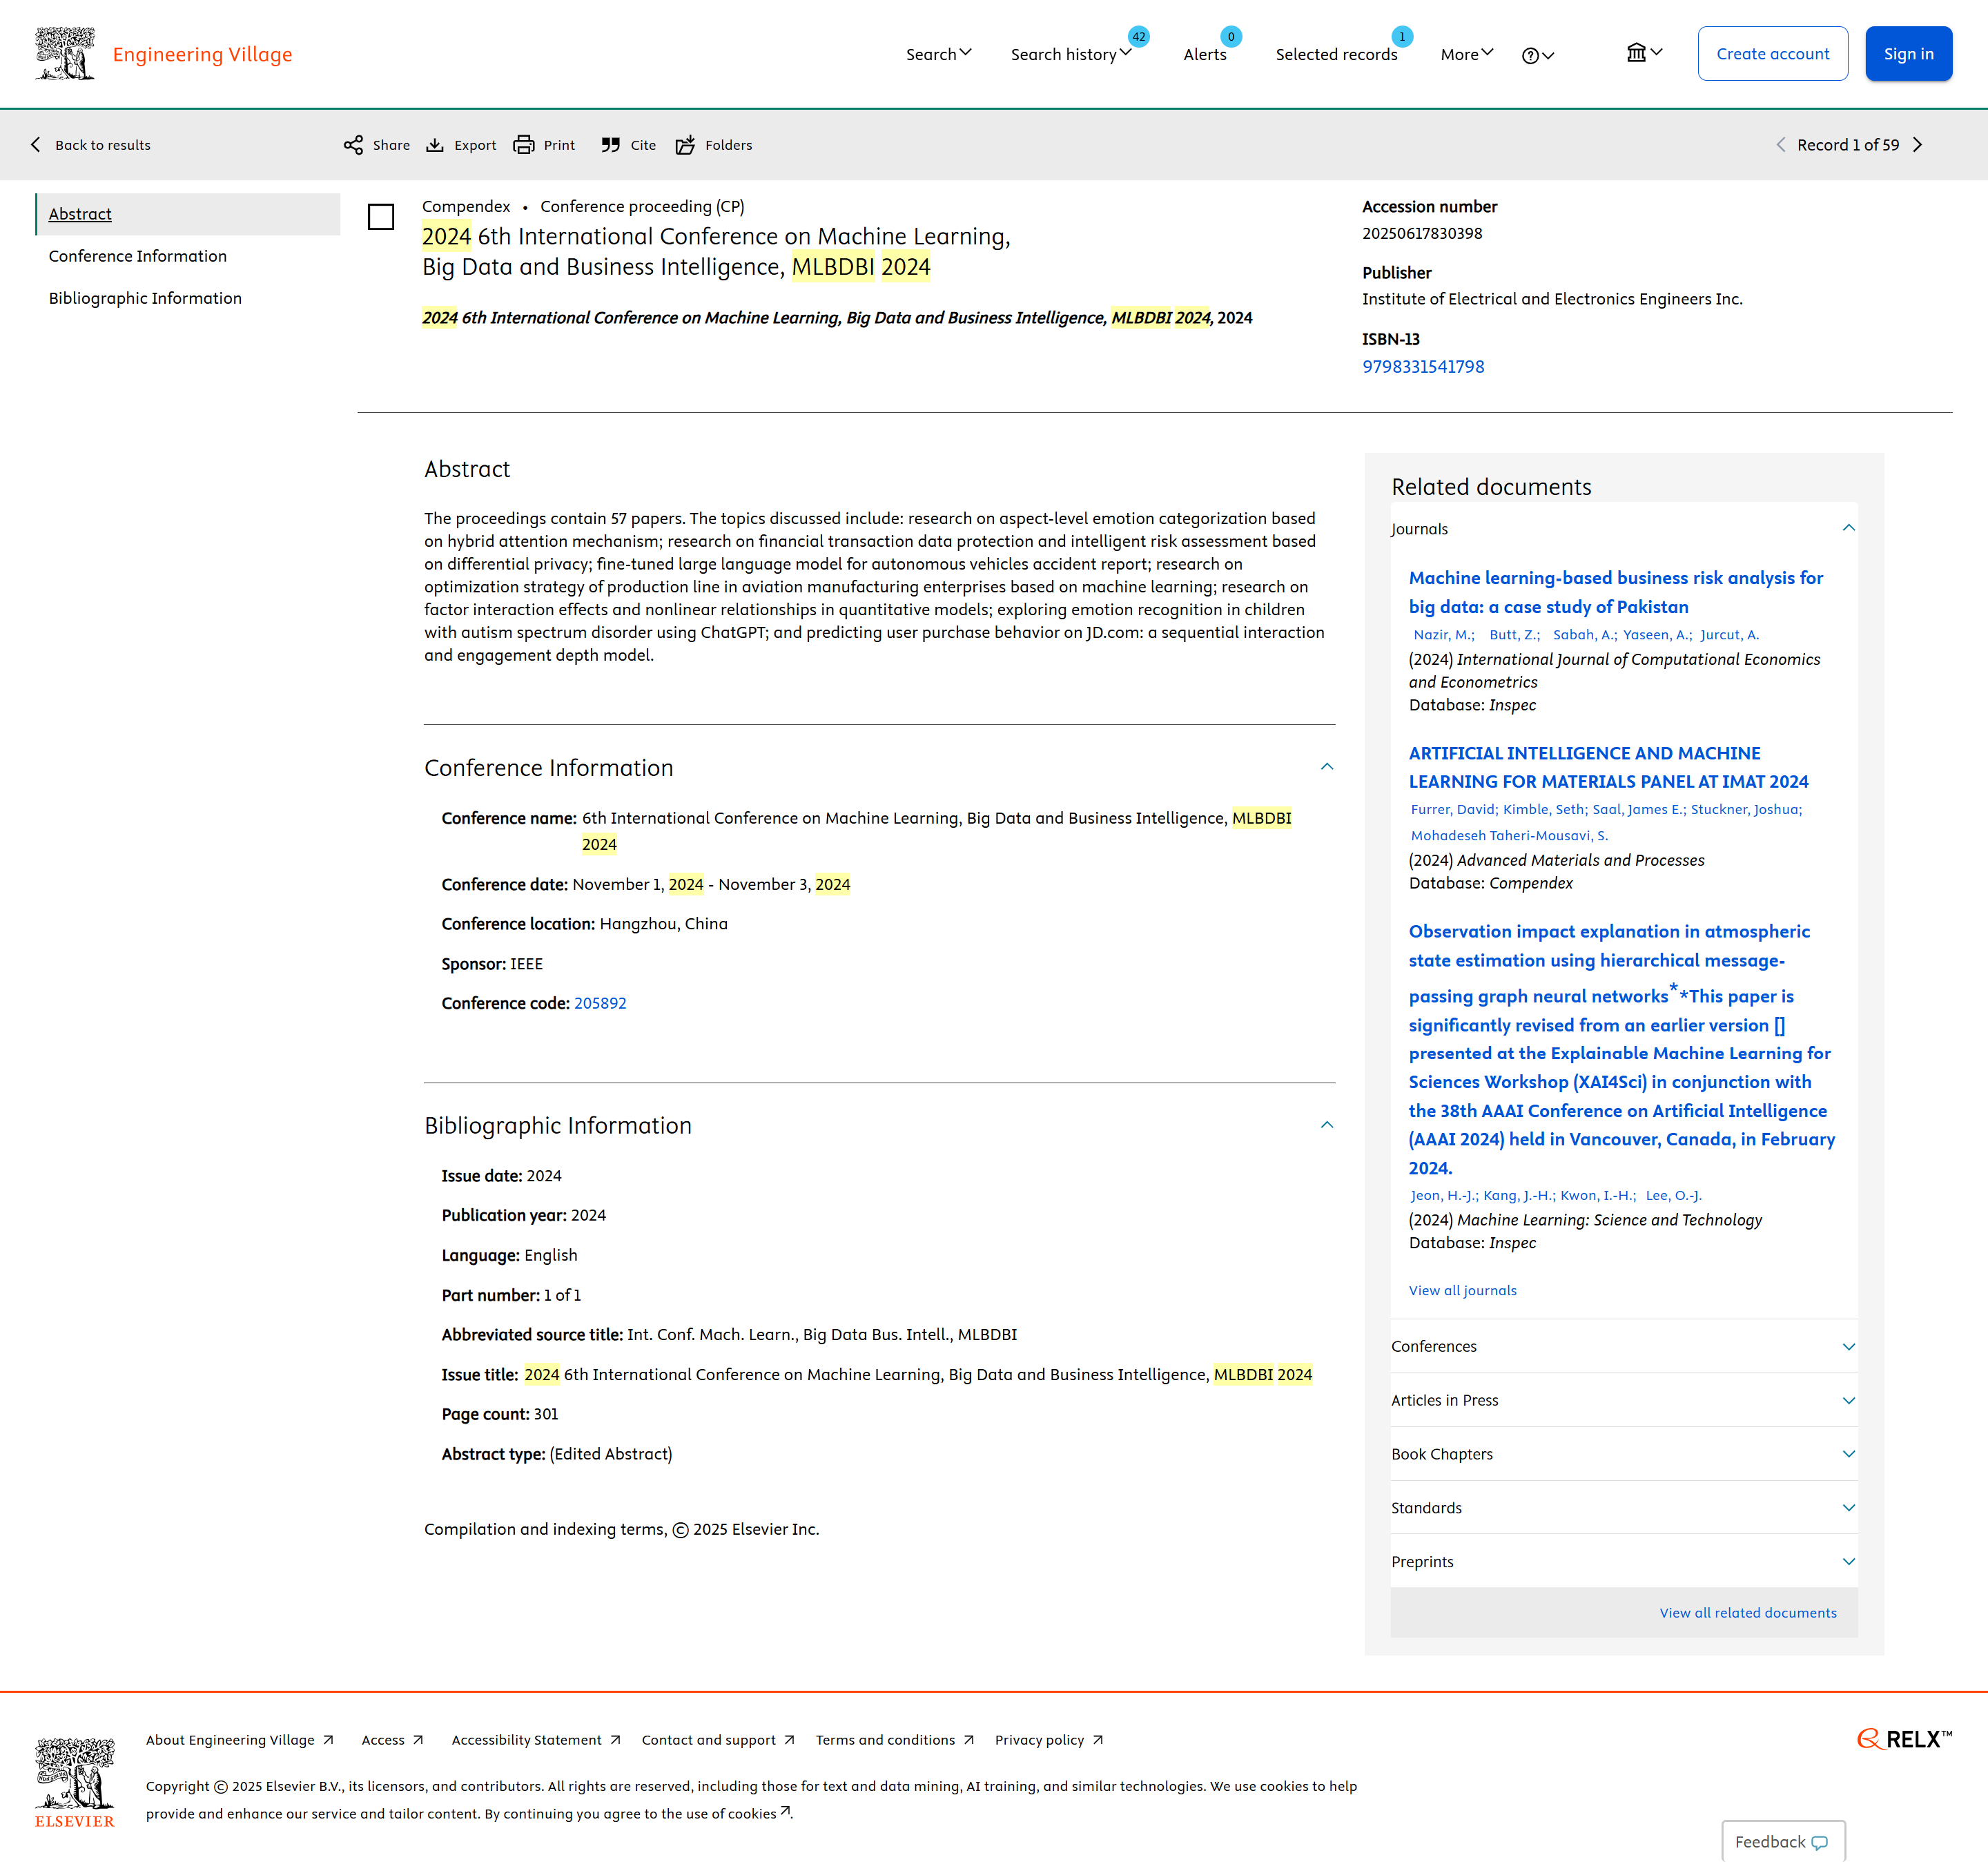Select the record checkbox beside the title

point(381,217)
